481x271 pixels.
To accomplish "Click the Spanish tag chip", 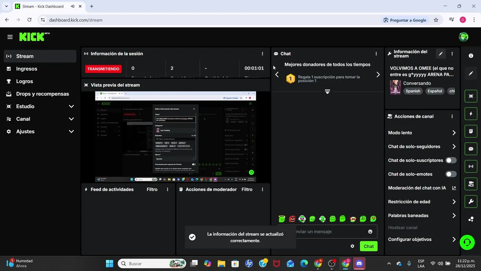I will tap(413, 91).
